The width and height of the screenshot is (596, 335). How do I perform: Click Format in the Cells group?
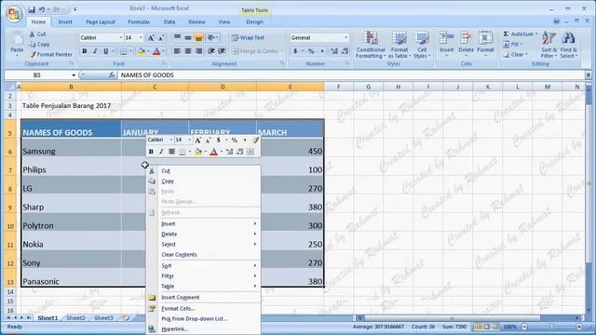(x=485, y=44)
